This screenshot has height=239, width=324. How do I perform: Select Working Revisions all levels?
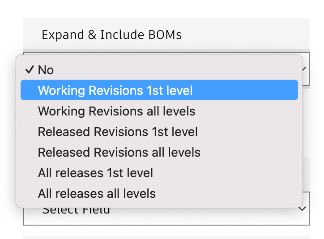coord(116,111)
